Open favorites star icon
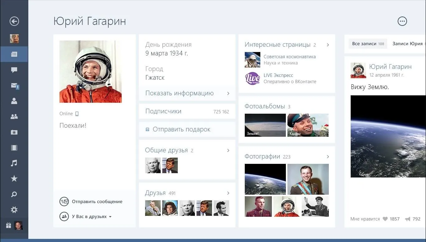The width and height of the screenshot is (426, 242). (x=14, y=178)
